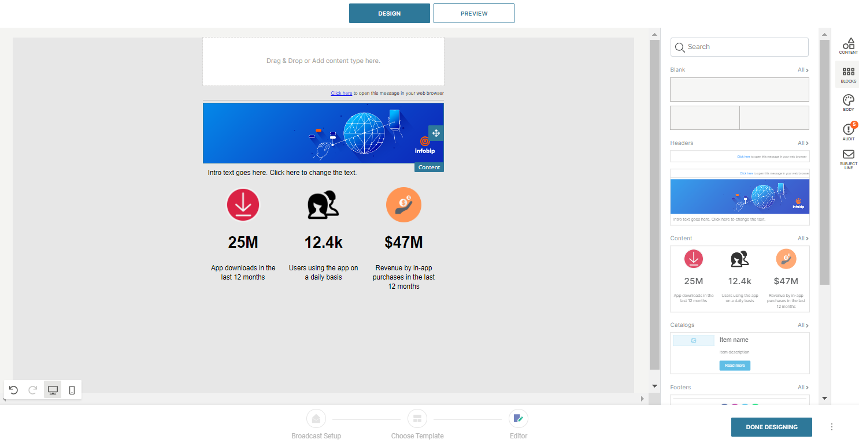Open the Content panel icon in sidebar
859x443 pixels.
pyautogui.click(x=848, y=45)
